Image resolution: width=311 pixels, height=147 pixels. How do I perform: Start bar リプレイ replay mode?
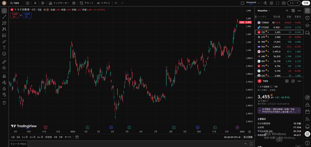pyautogui.click(x=103, y=3)
